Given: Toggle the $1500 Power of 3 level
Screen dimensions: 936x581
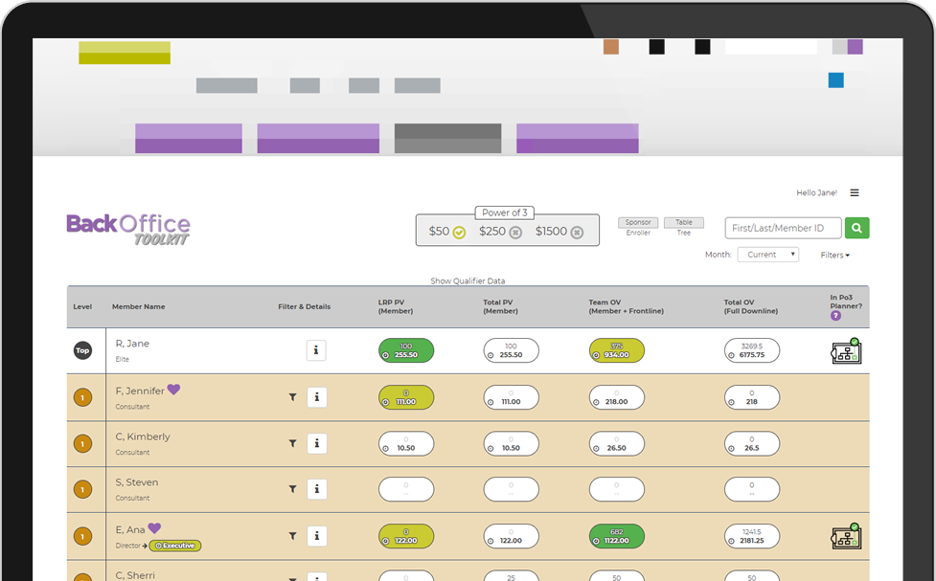Looking at the screenshot, I should 576,232.
